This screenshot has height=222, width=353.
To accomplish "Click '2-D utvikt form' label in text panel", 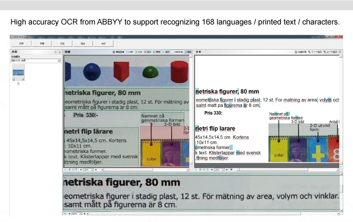I will (x=320, y=127).
